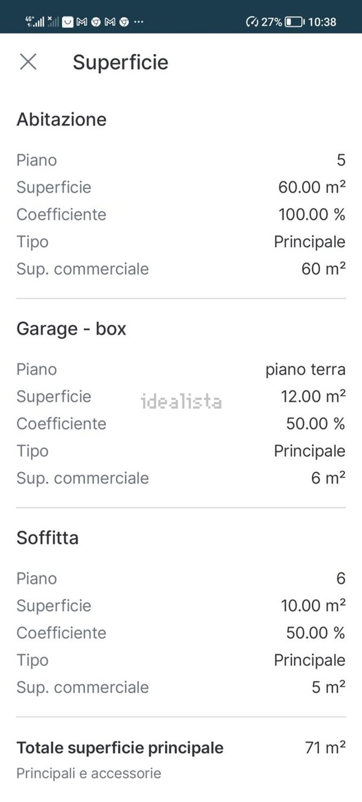
Task: Select the Piano value 5 under Abitazione
Action: [x=341, y=160]
